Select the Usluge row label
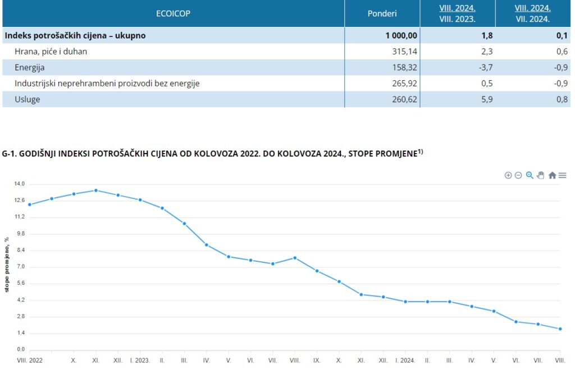The width and height of the screenshot is (575, 370). 28,99
